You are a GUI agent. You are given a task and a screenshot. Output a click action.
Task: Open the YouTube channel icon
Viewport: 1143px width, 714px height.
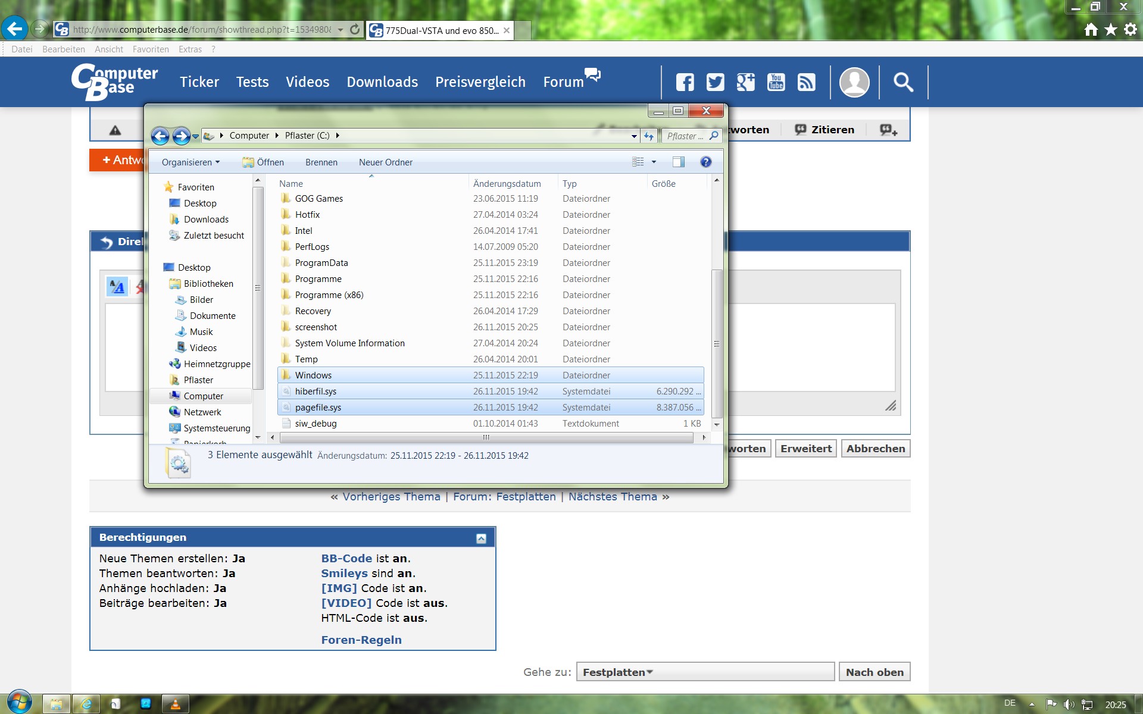(776, 82)
